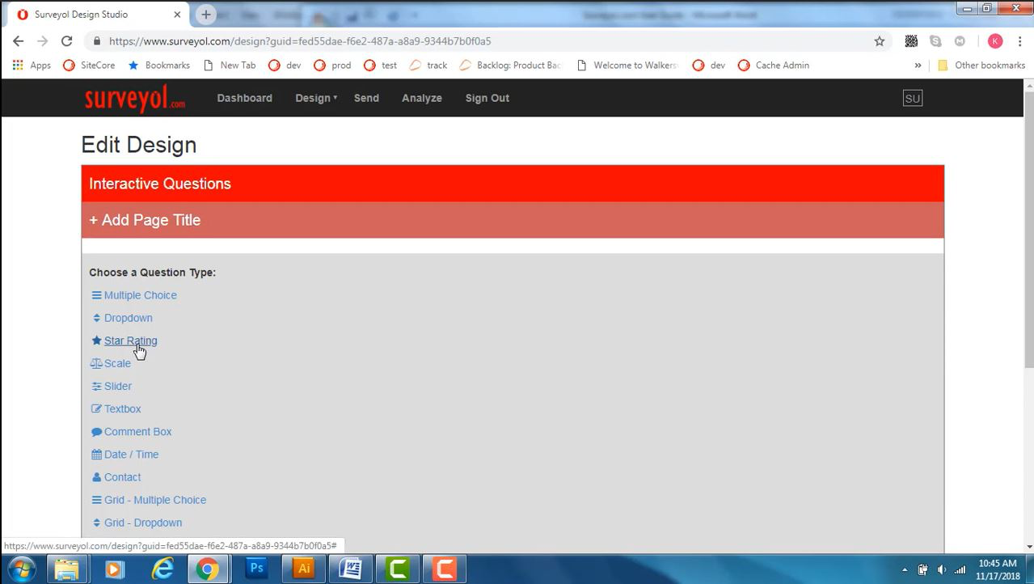The image size is (1034, 584).
Task: Open the New Tab bookmark
Action: pos(229,66)
